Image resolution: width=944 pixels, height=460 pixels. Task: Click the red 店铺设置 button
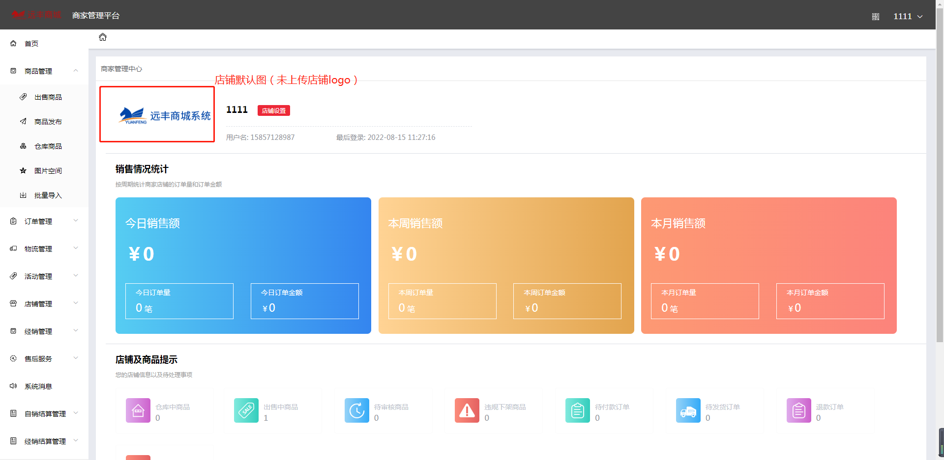(274, 110)
